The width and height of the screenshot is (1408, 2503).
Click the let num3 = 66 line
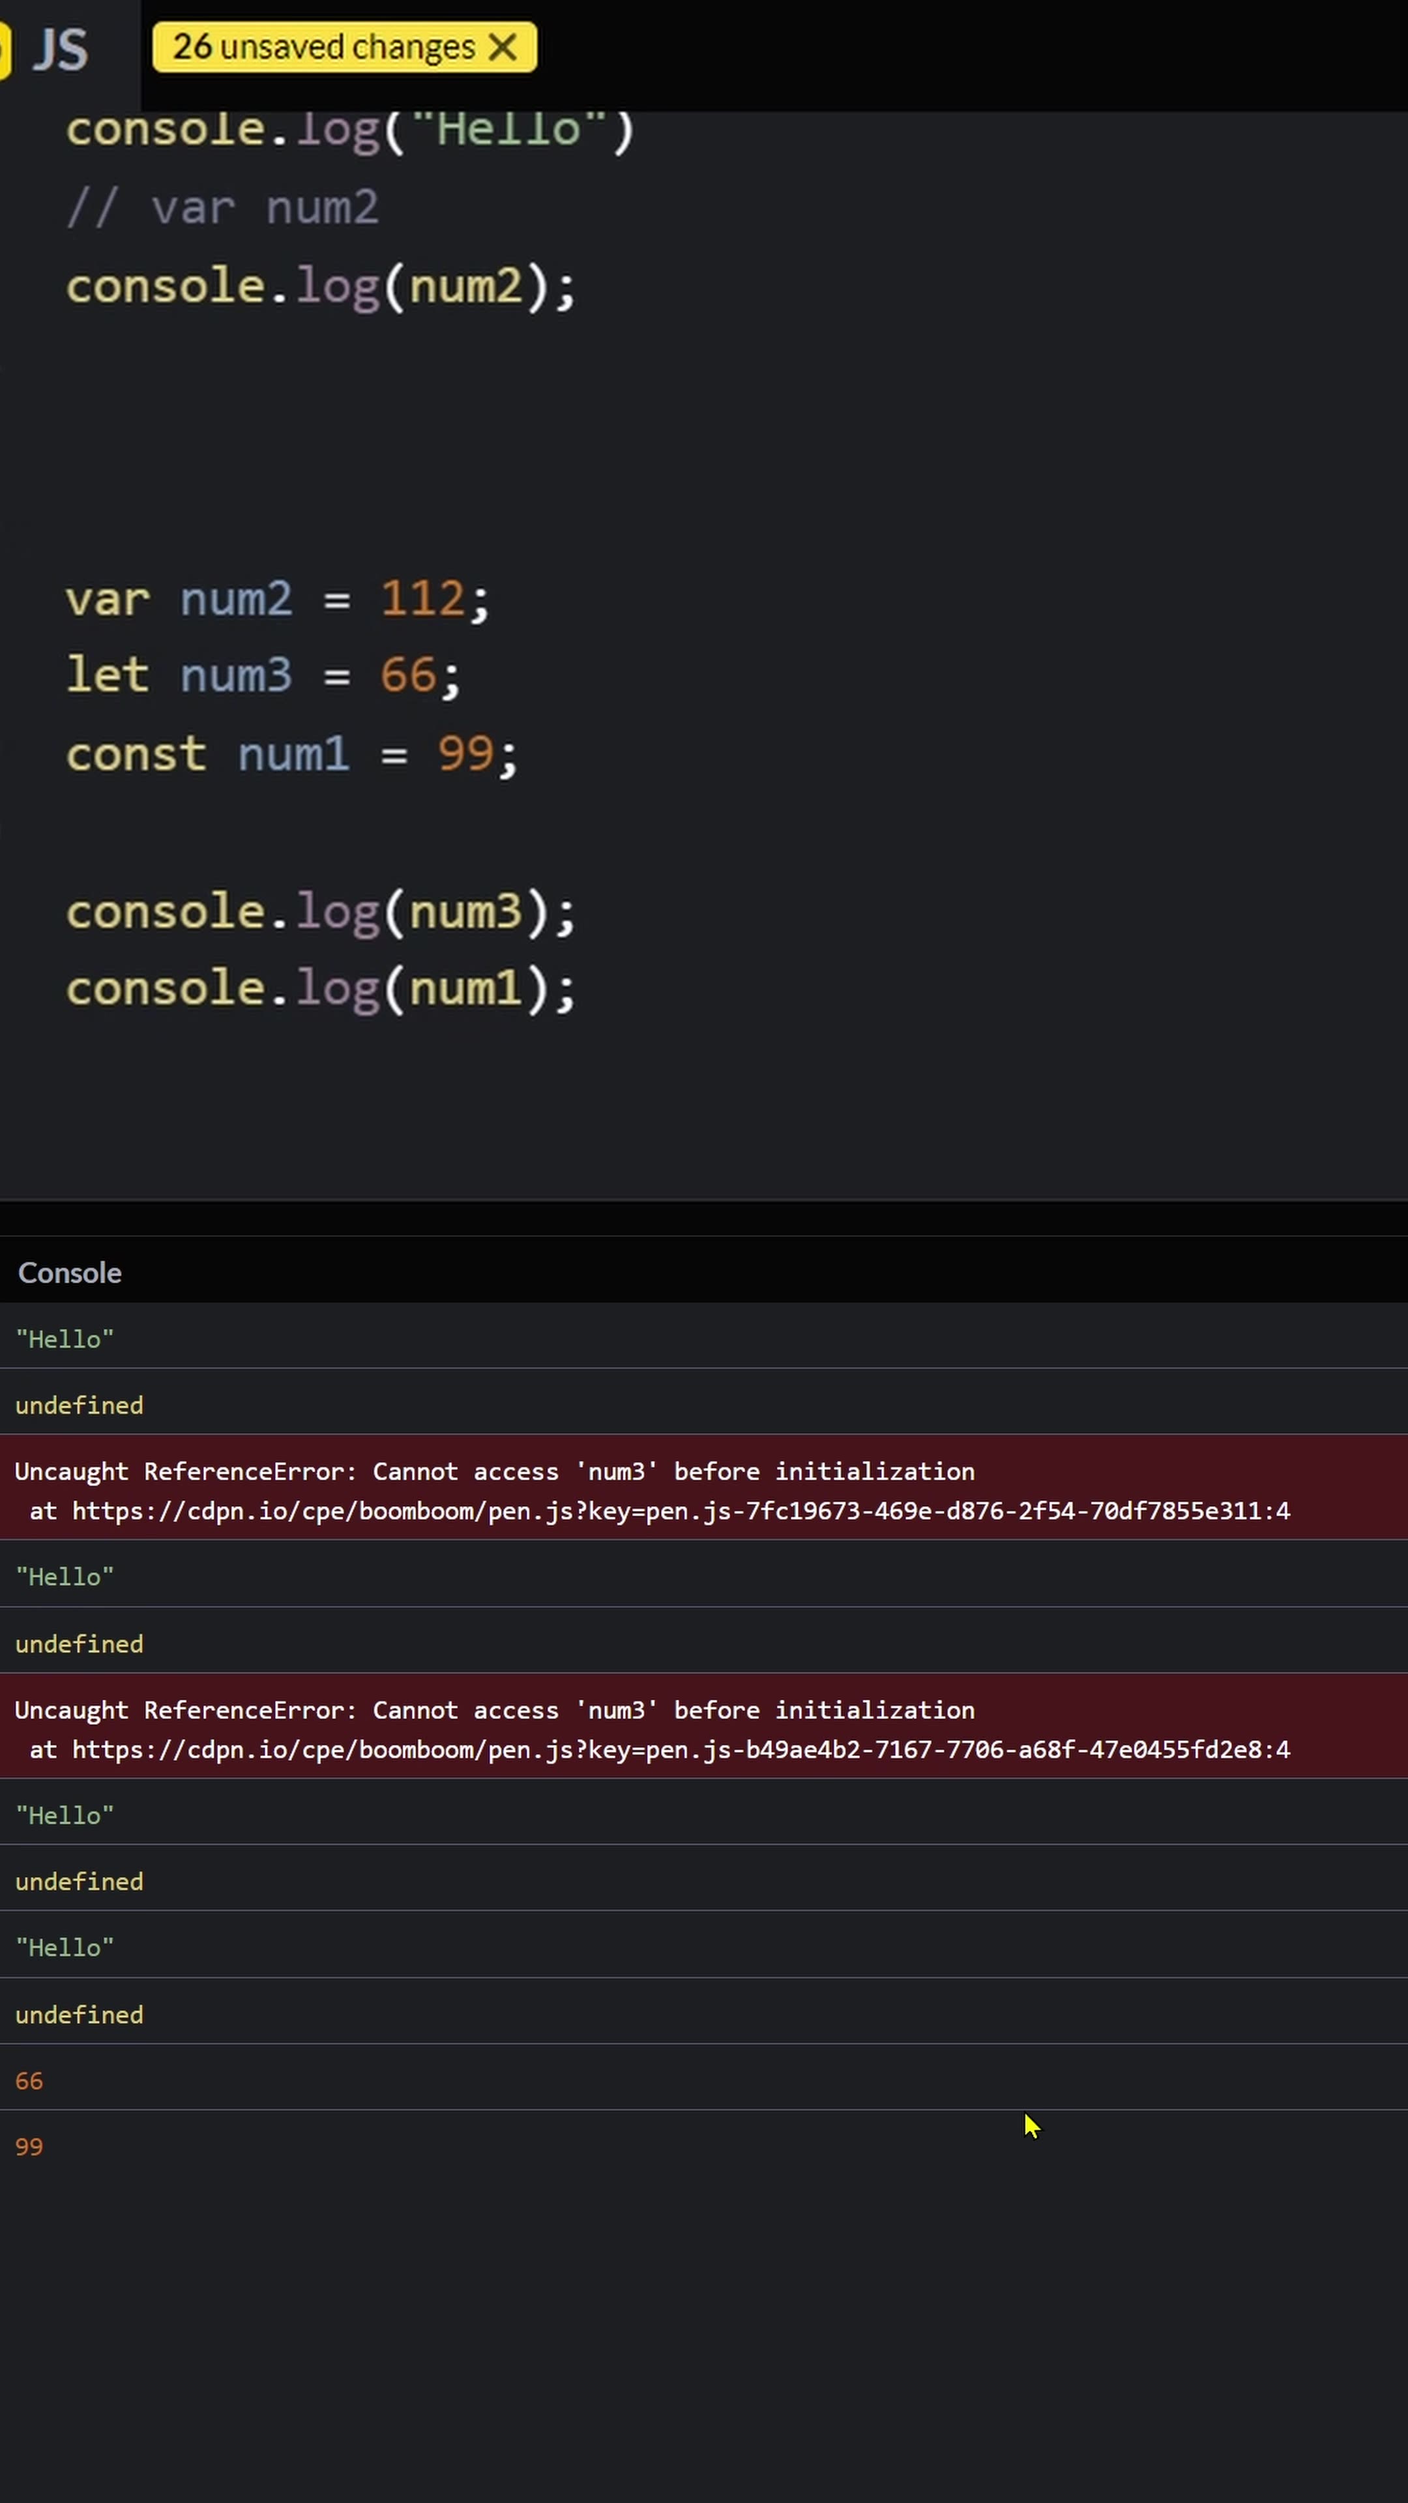coord(262,675)
